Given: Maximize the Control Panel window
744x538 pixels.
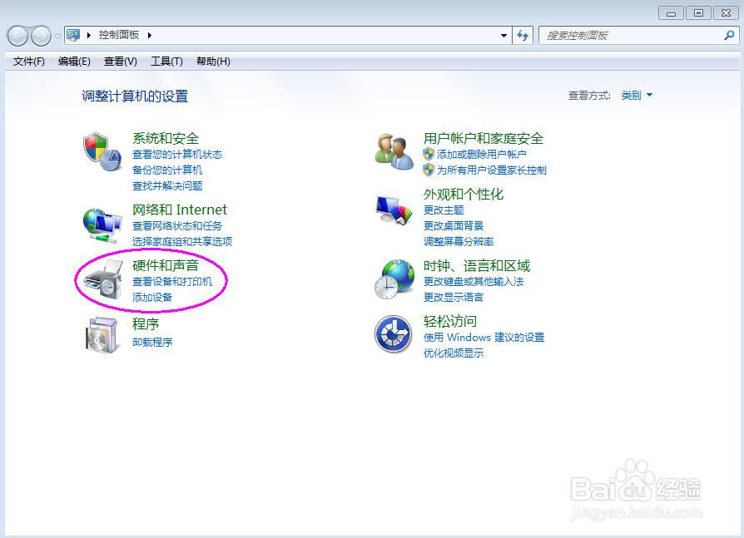Looking at the screenshot, I should coord(698,13).
